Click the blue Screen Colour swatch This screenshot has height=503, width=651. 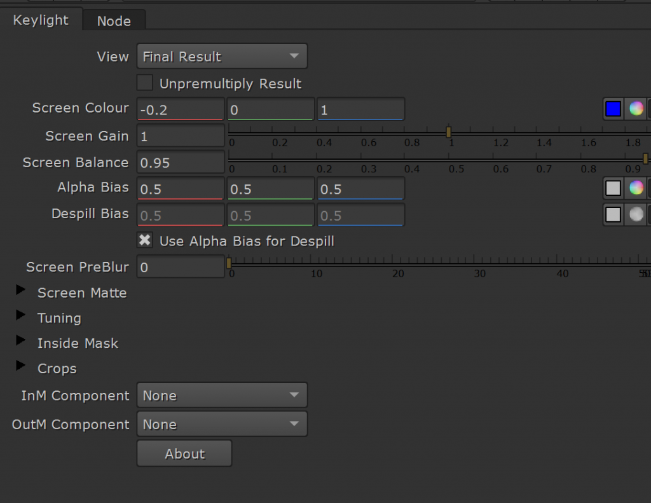pyautogui.click(x=613, y=109)
